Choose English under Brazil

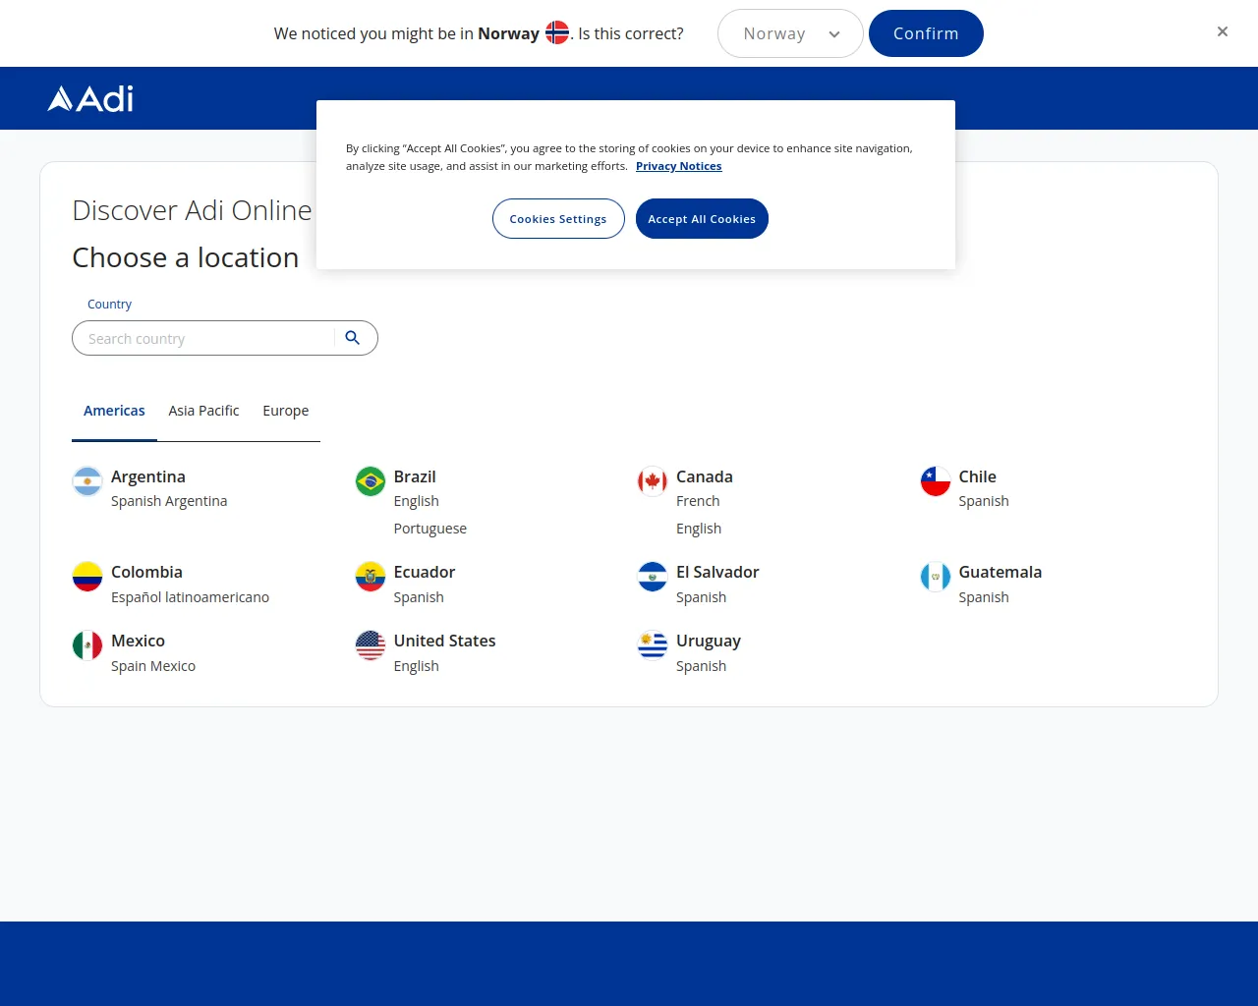coord(417,501)
